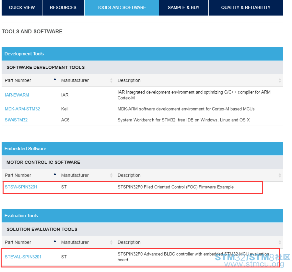This screenshot has height=272, width=292.
Task: Click the Part Number header in Motor Control IC Software
Action: click(x=18, y=175)
